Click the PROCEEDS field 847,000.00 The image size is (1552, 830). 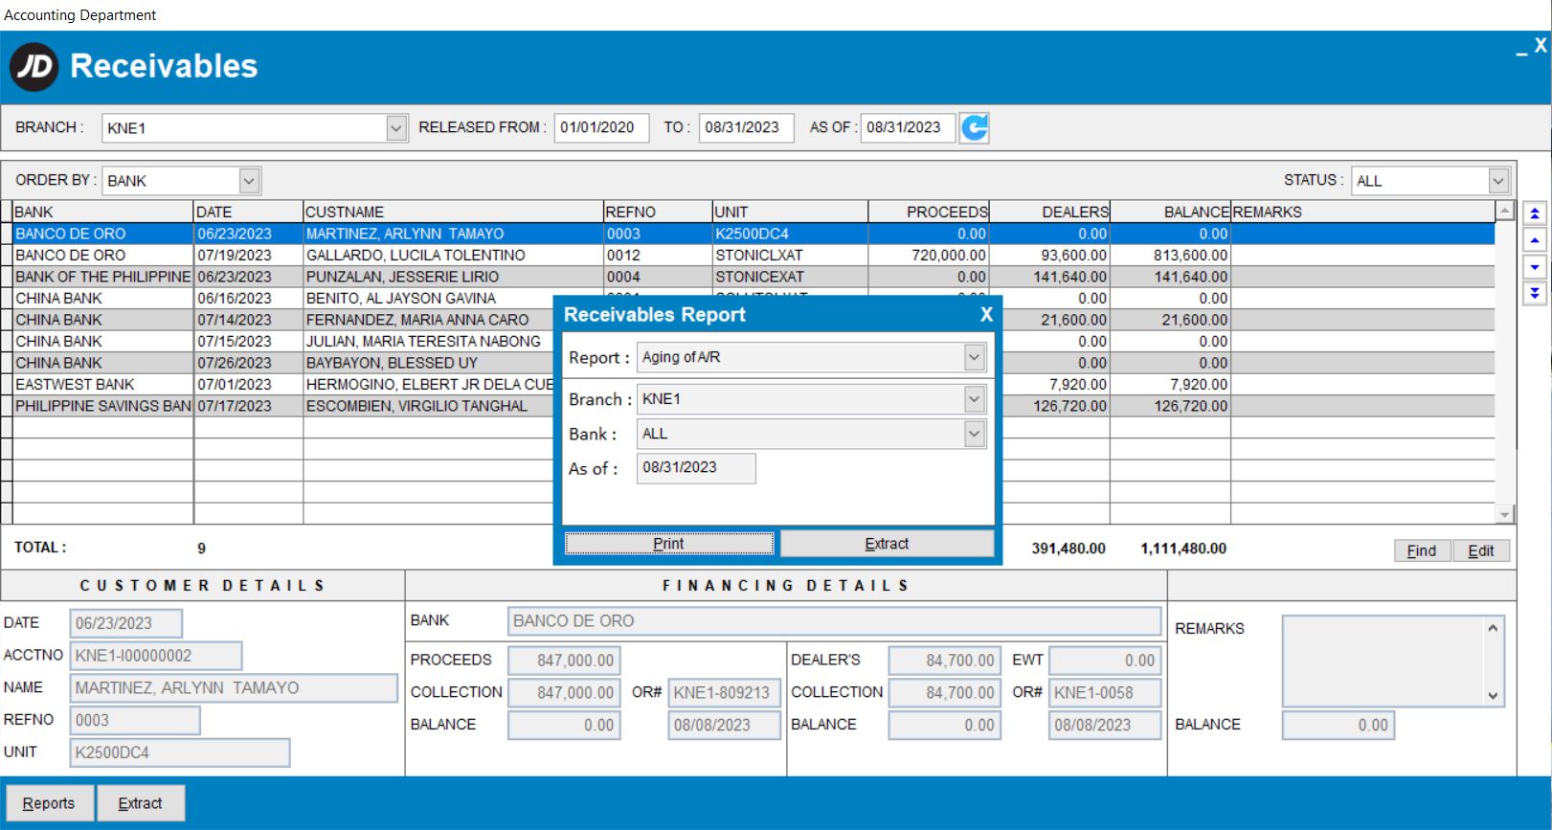point(564,661)
